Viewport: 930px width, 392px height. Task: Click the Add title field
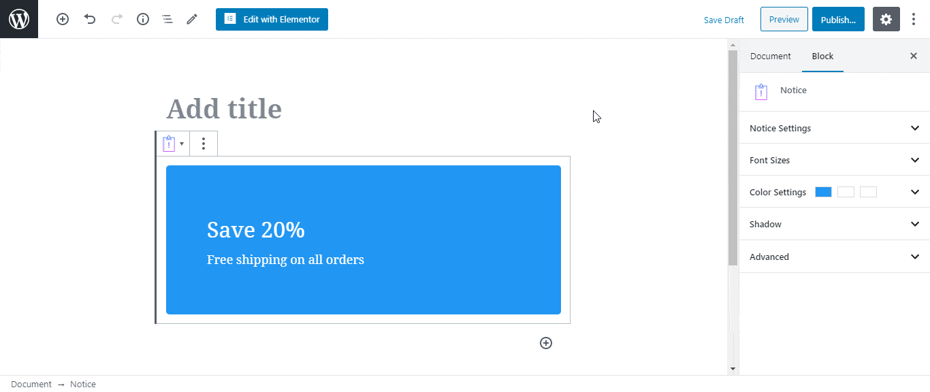(x=224, y=109)
